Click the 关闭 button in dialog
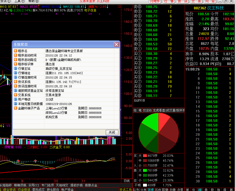The width and height of the screenshot is (235, 191). (x=112, y=132)
